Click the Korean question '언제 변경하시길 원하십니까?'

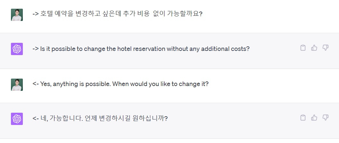point(126,119)
